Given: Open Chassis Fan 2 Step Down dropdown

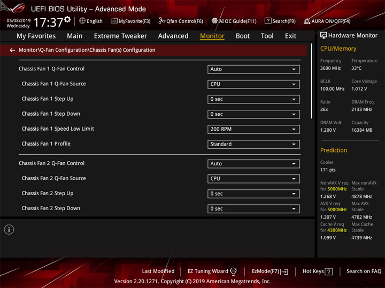Looking at the screenshot, I should (x=253, y=209).
